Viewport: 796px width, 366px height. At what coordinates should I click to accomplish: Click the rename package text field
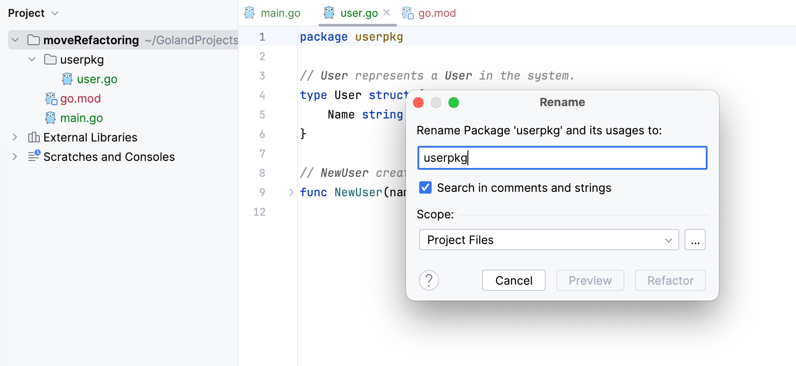point(562,158)
